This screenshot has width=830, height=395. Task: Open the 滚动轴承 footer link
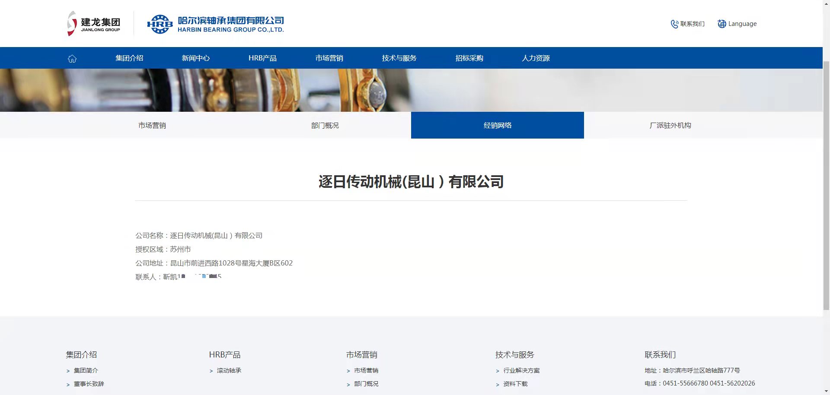pos(229,370)
